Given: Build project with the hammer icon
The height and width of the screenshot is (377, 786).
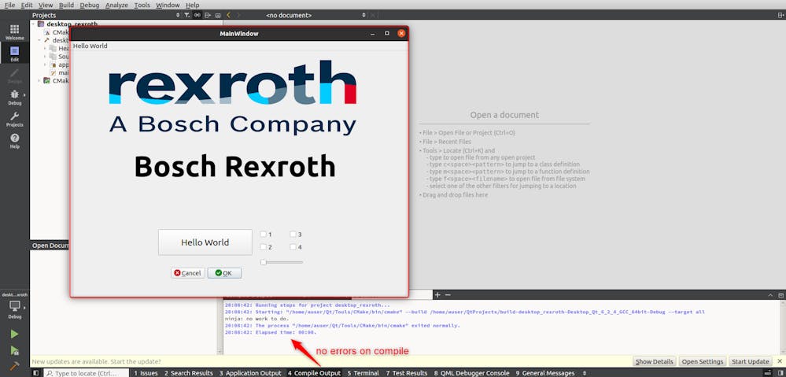Looking at the screenshot, I should click(x=14, y=367).
